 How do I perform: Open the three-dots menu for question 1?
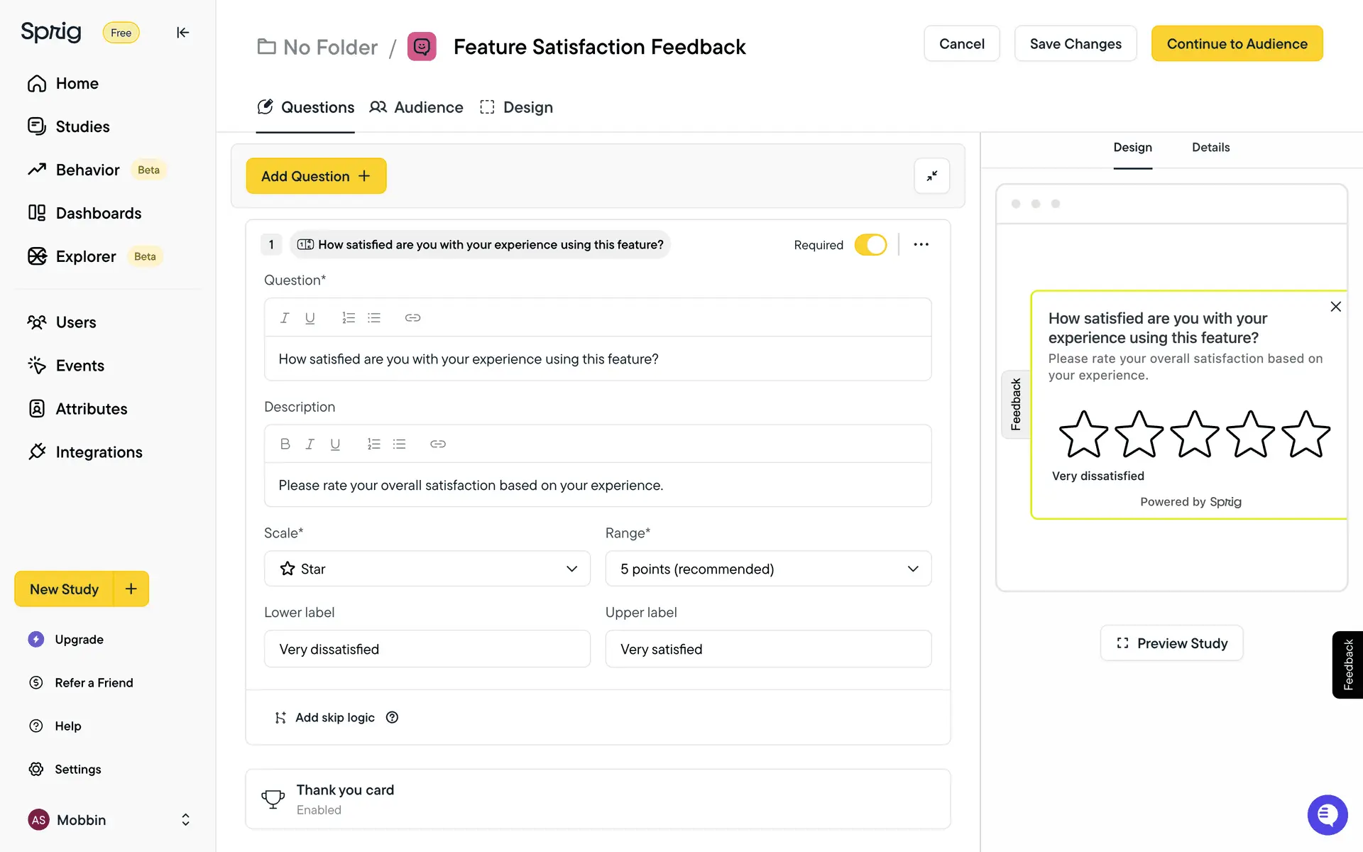click(x=921, y=244)
